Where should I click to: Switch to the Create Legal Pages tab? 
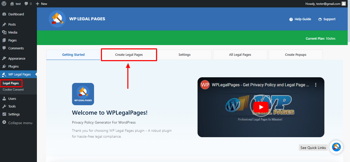(x=129, y=55)
